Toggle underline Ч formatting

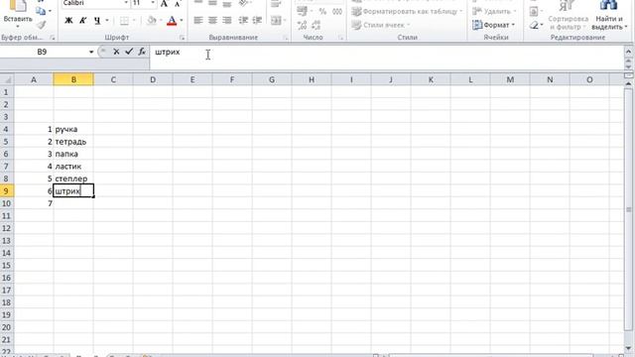(97, 20)
